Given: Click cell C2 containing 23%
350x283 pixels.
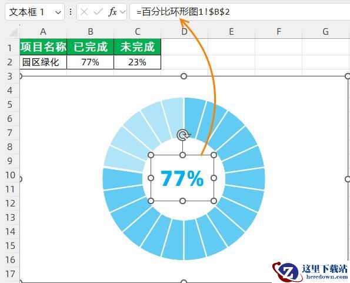Looking at the screenshot, I should 137,62.
